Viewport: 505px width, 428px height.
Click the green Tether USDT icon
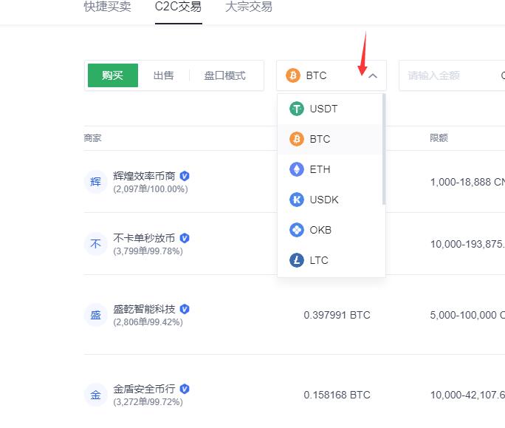[297, 109]
